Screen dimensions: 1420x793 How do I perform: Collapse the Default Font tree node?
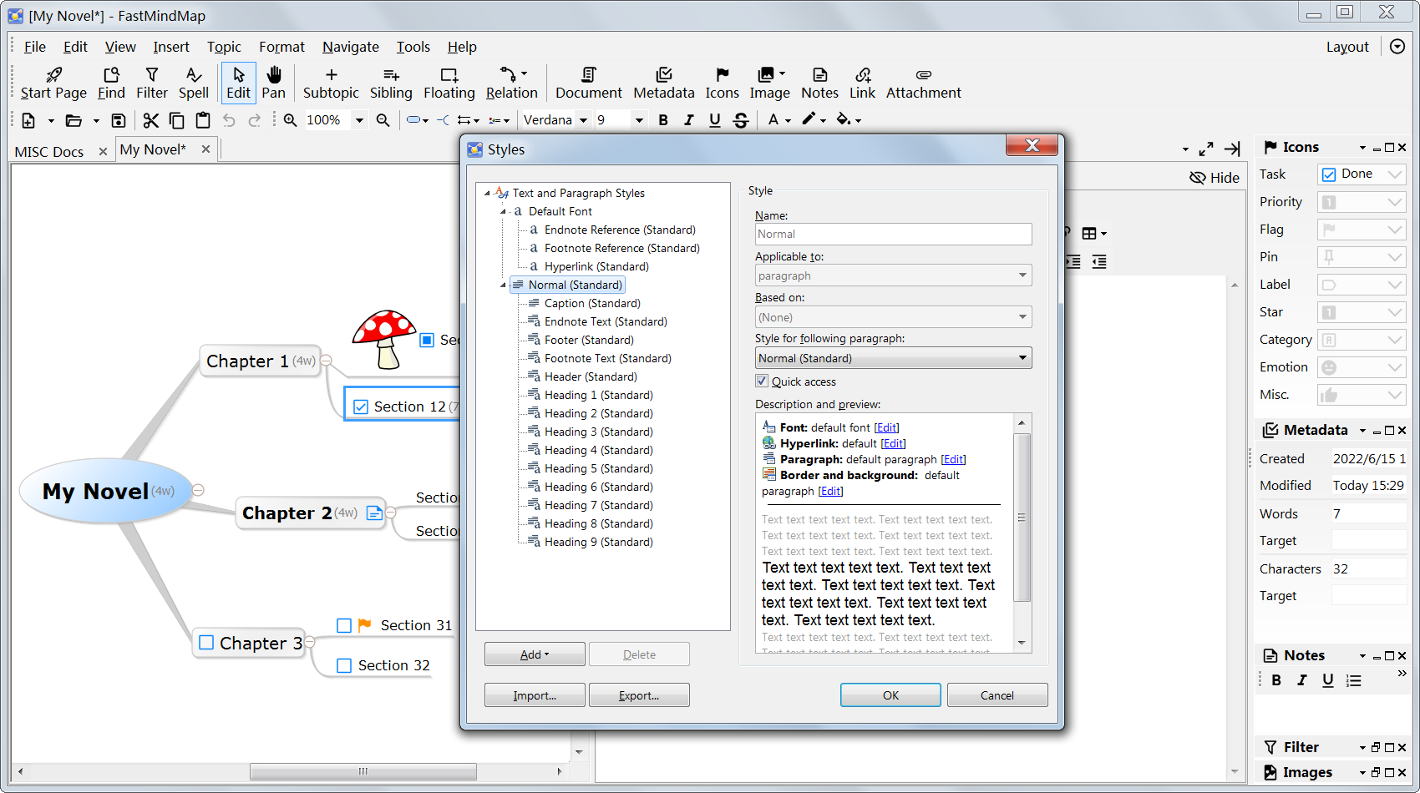coord(504,211)
